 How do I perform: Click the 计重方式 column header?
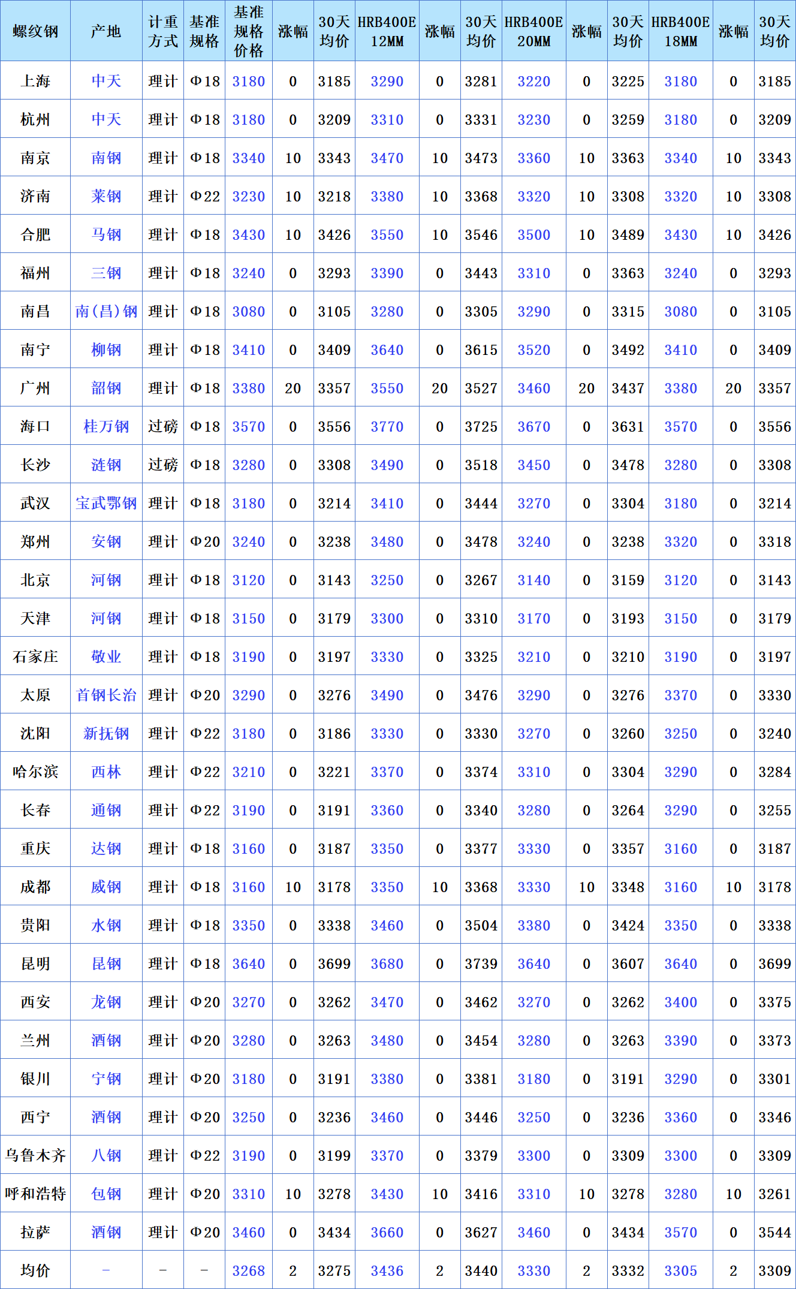click(x=162, y=31)
